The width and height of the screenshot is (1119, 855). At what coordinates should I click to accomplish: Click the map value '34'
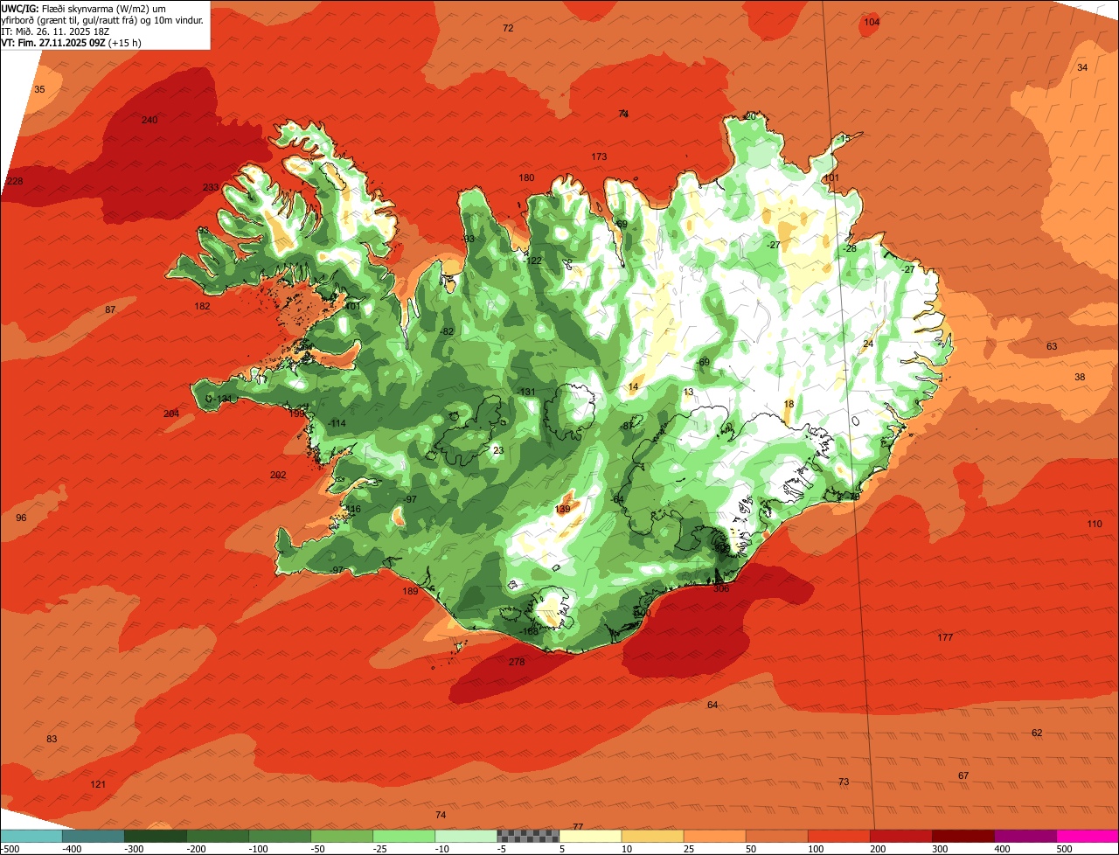point(1082,67)
